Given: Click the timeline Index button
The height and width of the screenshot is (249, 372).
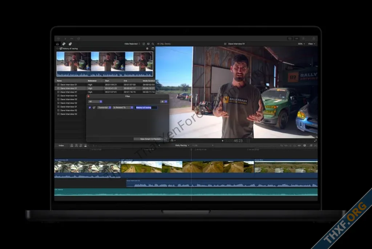Looking at the screenshot, I should [x=61, y=145].
